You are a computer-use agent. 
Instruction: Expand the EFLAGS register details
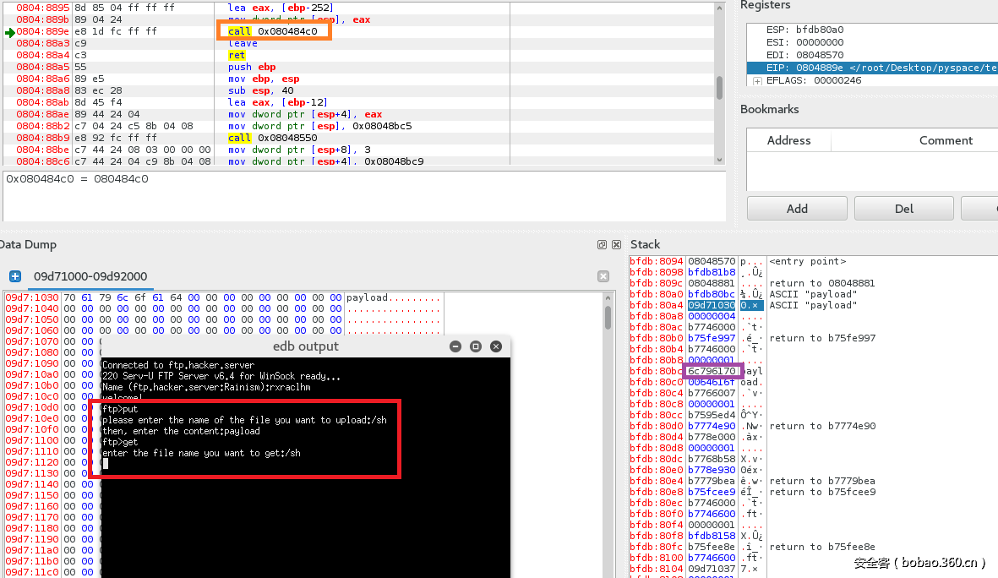click(x=756, y=80)
